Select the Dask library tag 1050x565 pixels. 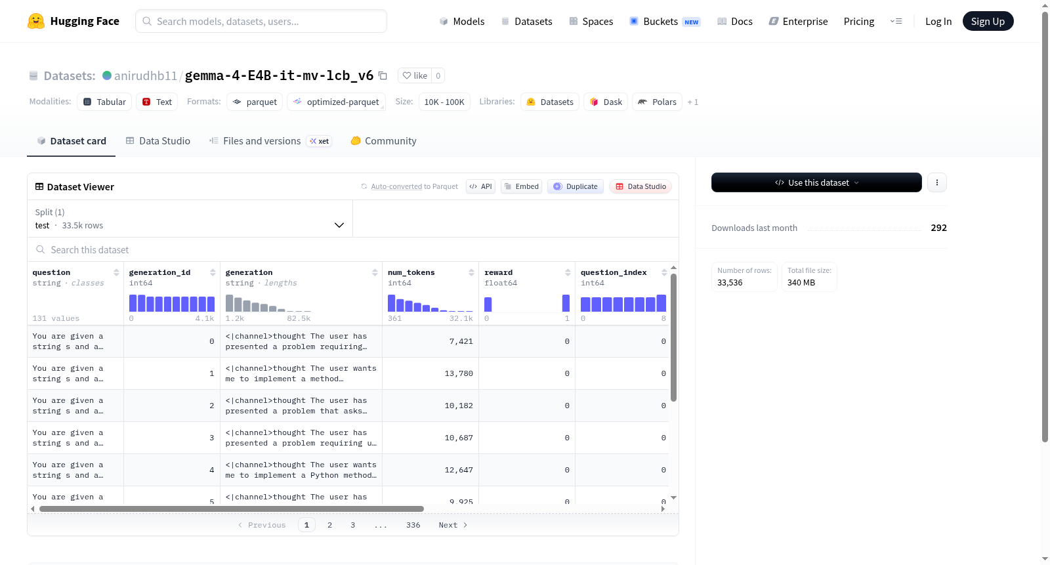point(606,102)
